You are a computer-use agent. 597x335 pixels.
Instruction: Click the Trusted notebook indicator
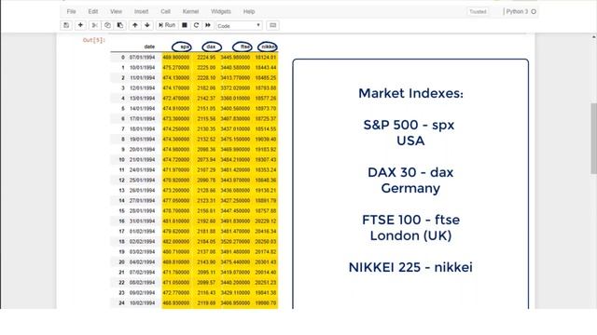[478, 12]
